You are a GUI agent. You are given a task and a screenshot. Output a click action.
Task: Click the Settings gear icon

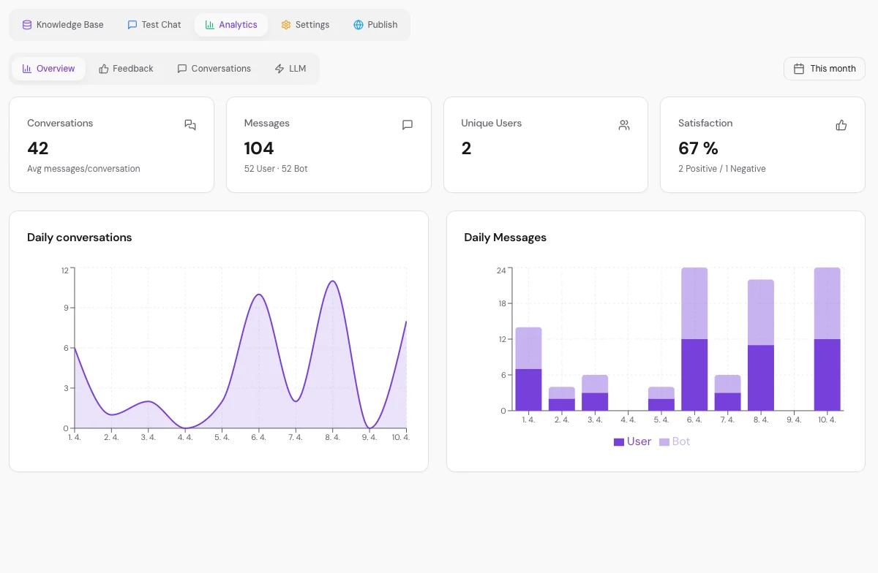(286, 25)
